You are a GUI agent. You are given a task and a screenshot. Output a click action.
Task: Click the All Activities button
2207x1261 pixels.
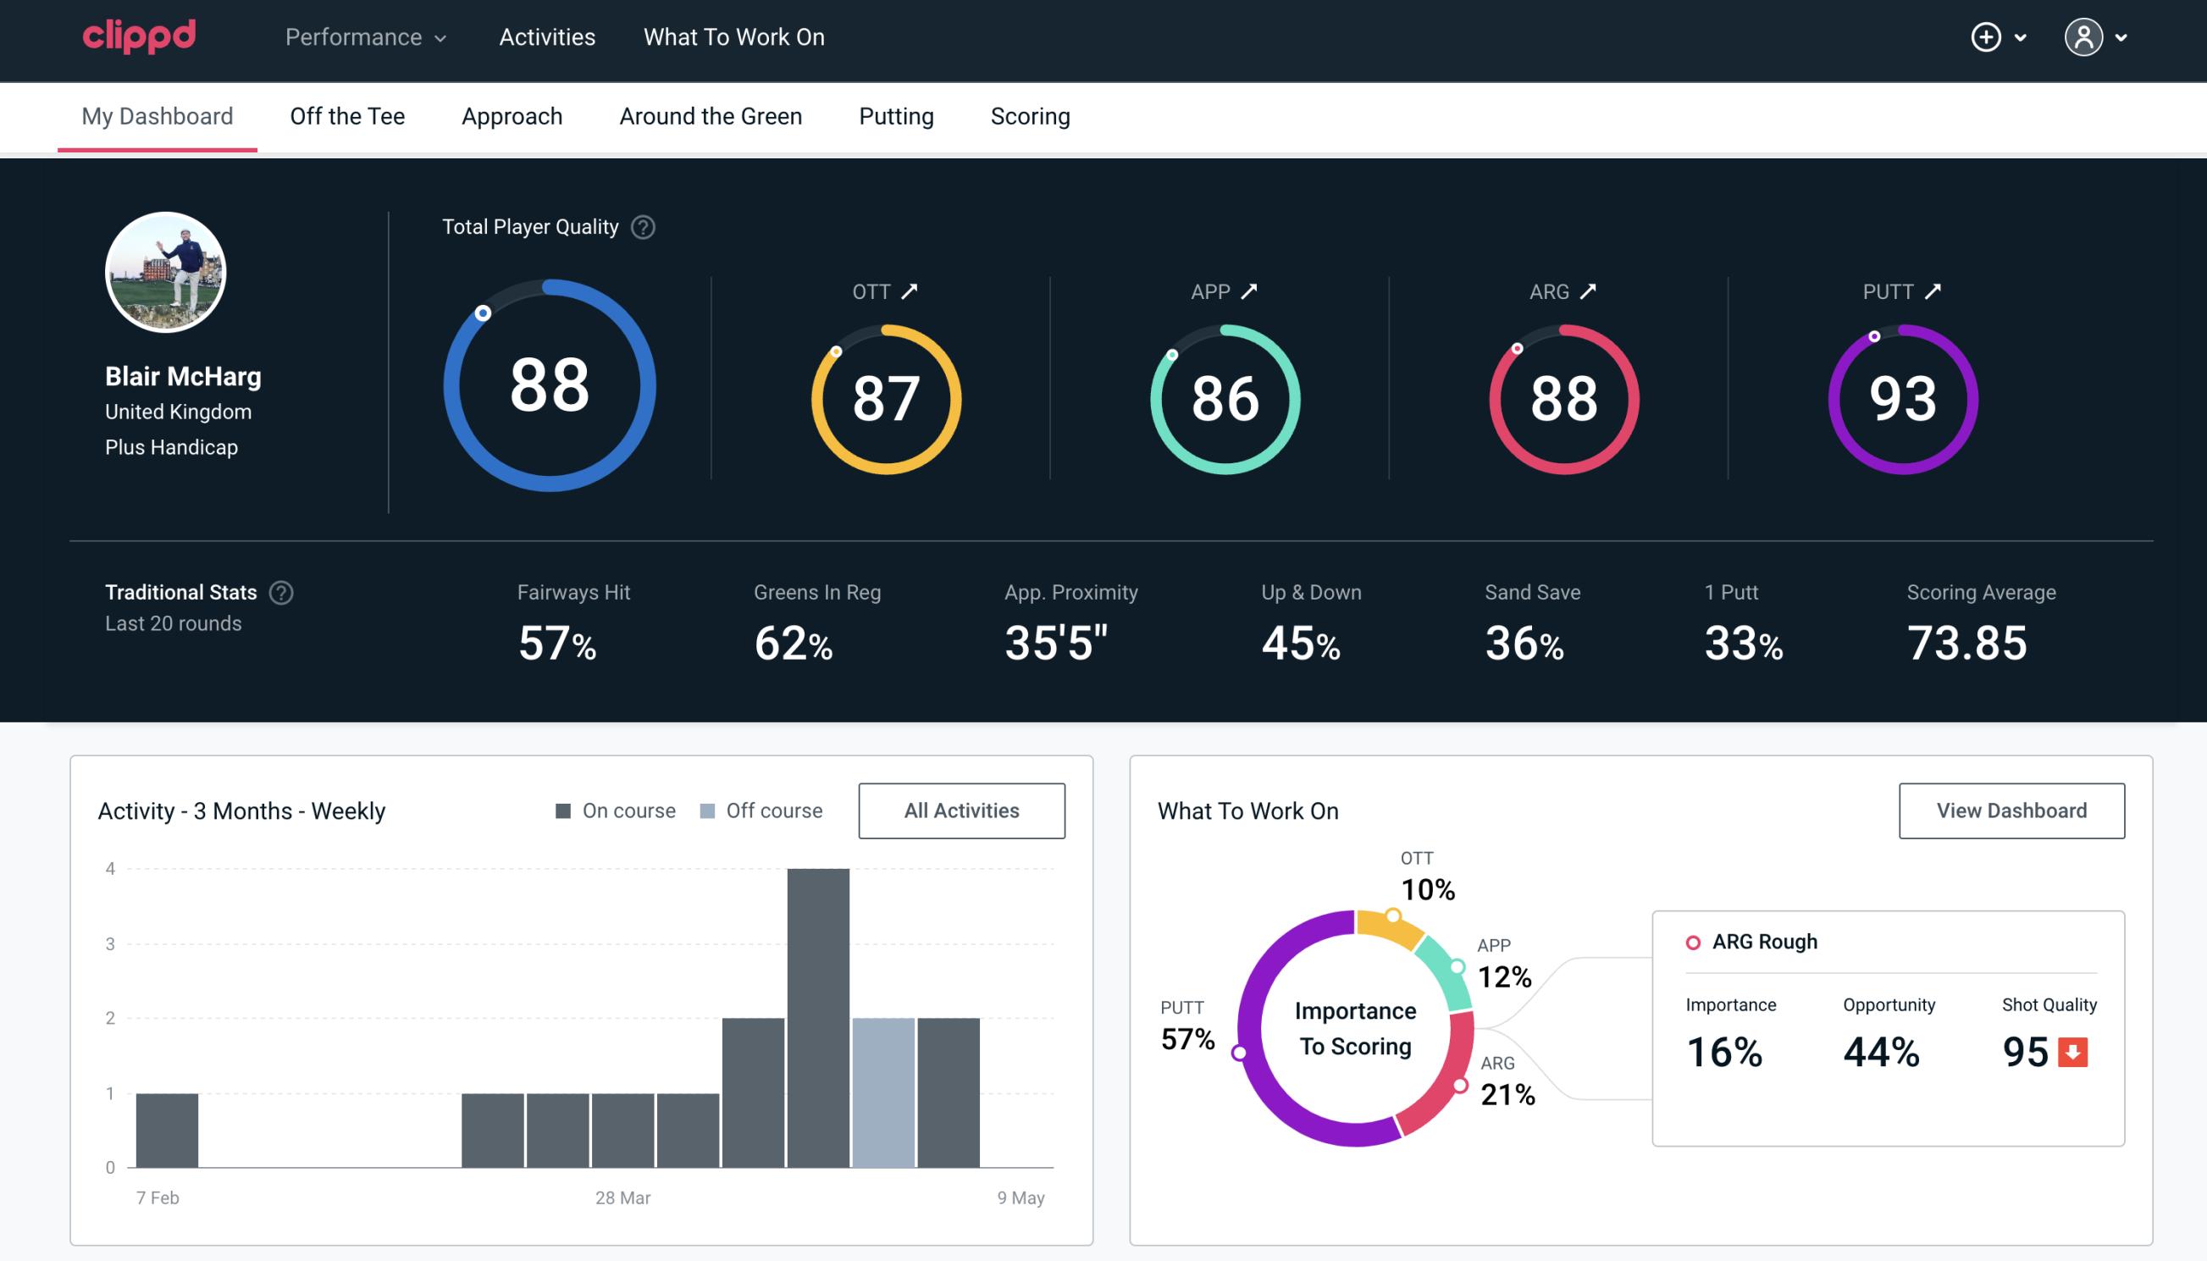(961, 810)
